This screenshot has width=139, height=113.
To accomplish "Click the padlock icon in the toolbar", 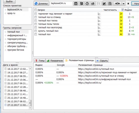I will click(128, 4).
